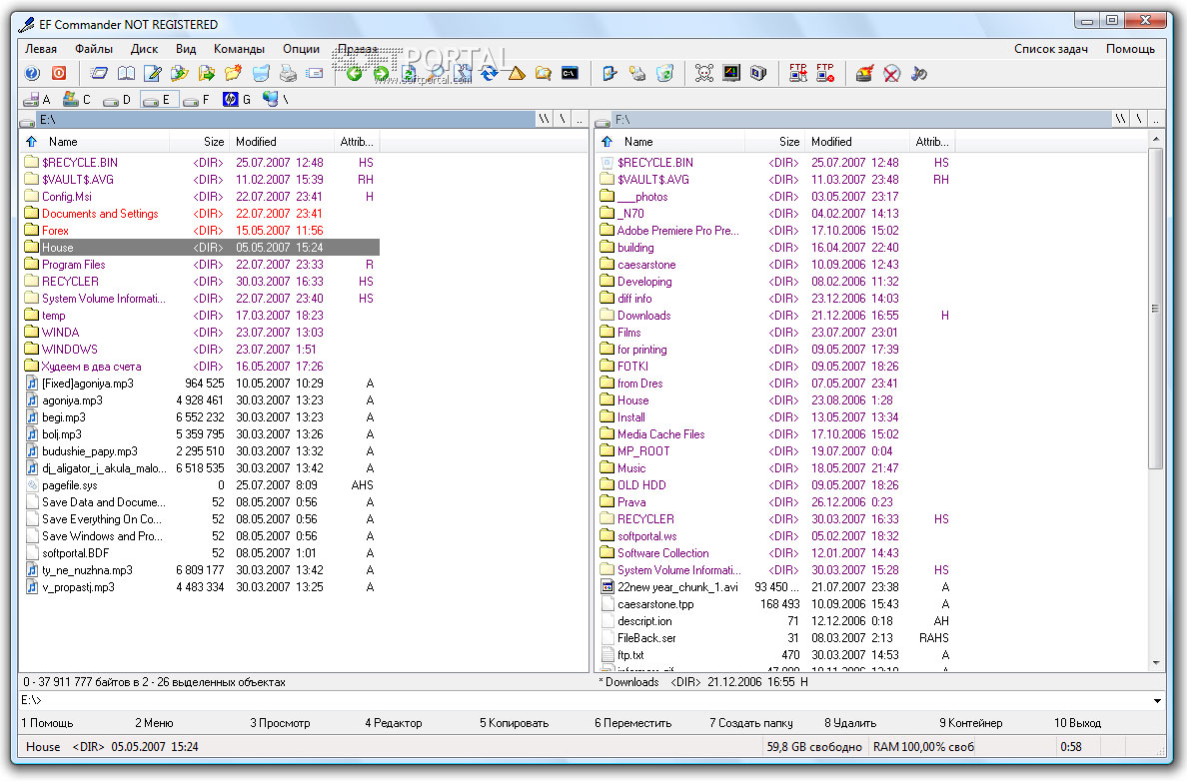Image resolution: width=1187 pixels, height=781 pixels.
Task: Open the Опции menu
Action: (302, 48)
